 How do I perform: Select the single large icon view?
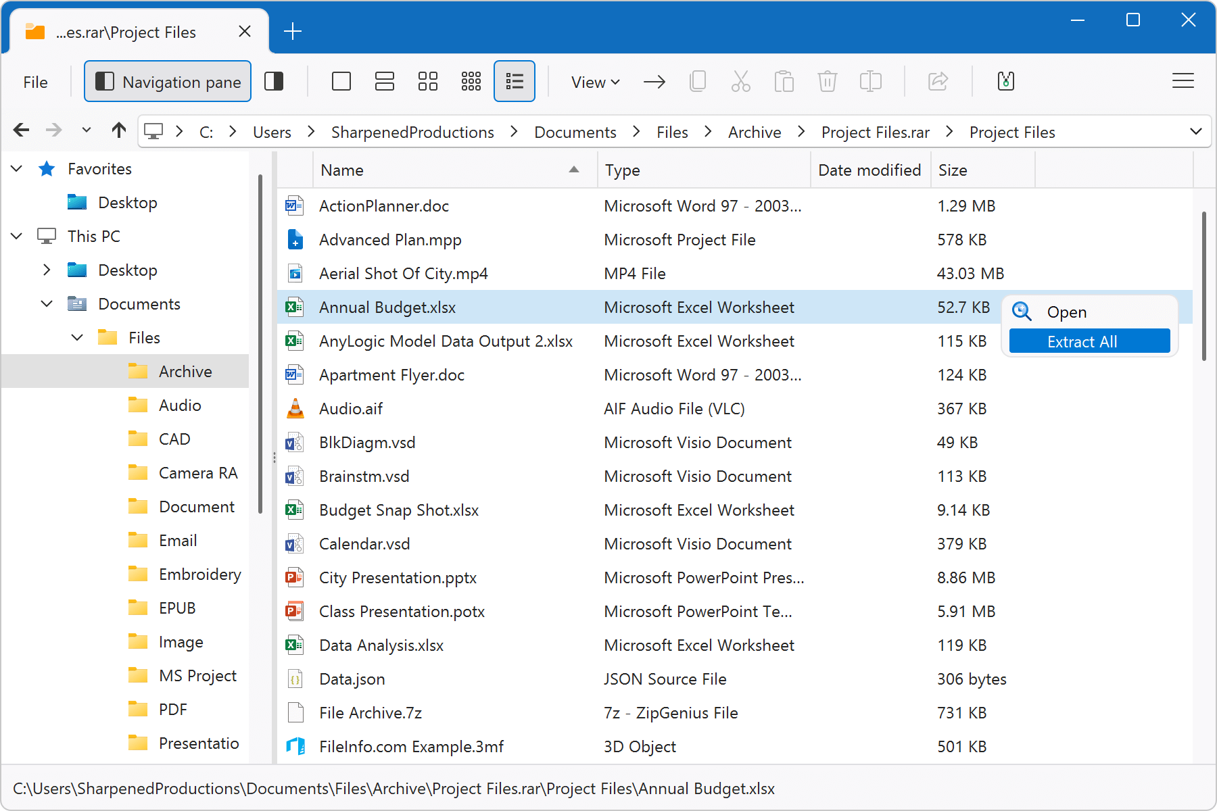click(x=341, y=82)
